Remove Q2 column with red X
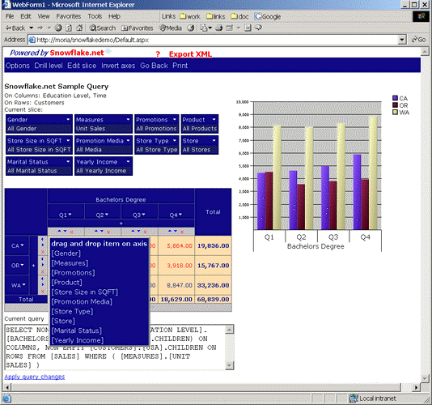Image resolution: width=432 pixels, height=405 pixels. point(108,232)
